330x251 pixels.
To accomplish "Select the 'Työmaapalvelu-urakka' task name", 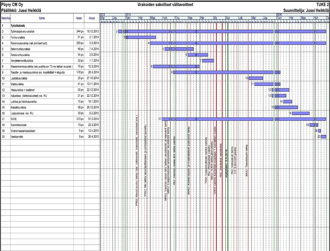I will point(22,32).
